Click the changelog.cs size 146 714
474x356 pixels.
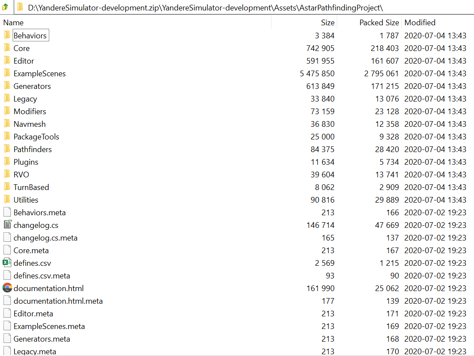(x=320, y=225)
